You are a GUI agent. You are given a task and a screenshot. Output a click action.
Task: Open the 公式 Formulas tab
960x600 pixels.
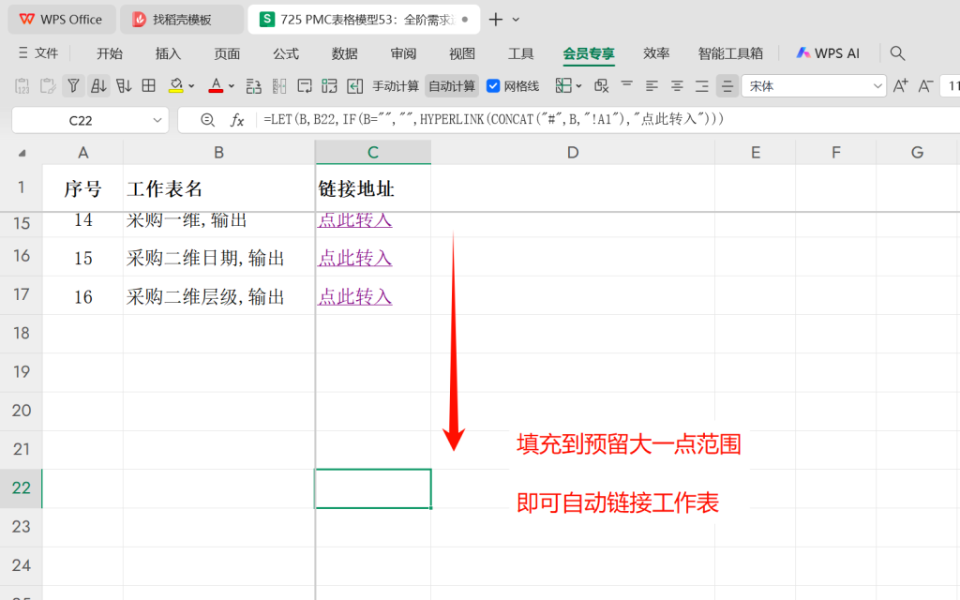click(286, 53)
